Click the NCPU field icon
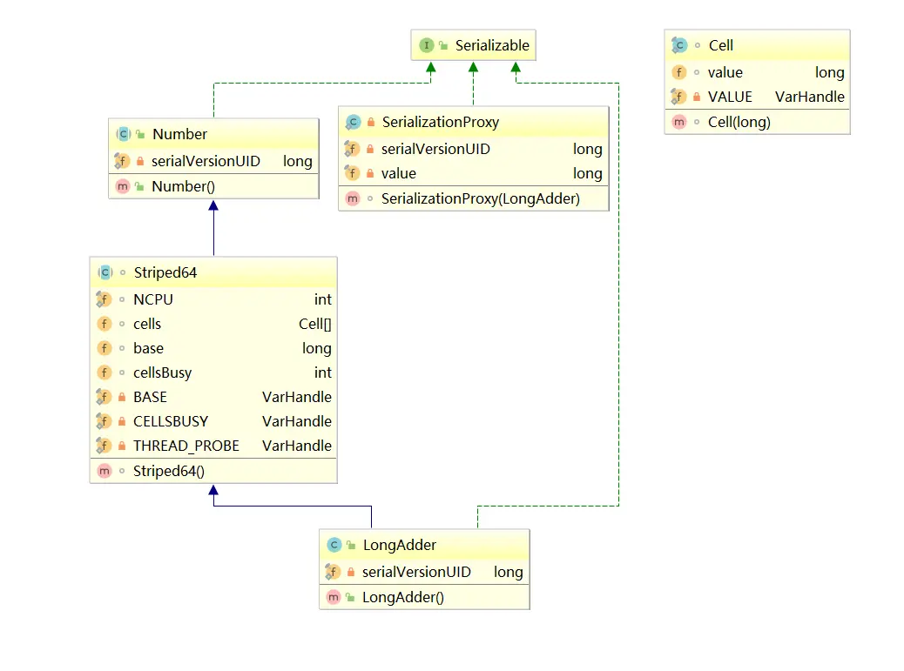 [104, 299]
